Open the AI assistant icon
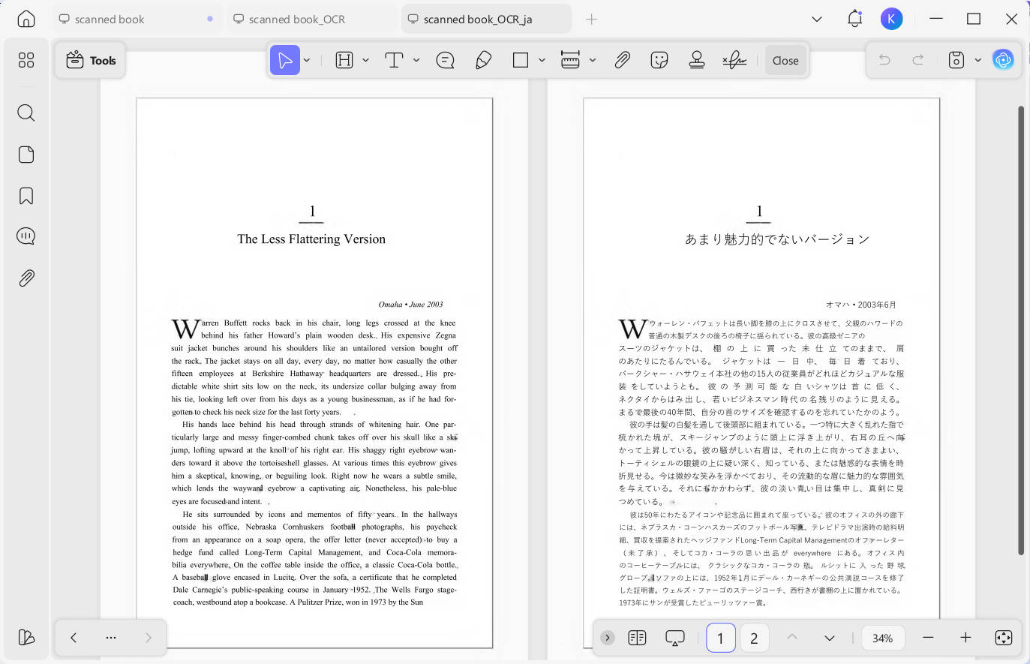This screenshot has width=1030, height=664. 1003,60
